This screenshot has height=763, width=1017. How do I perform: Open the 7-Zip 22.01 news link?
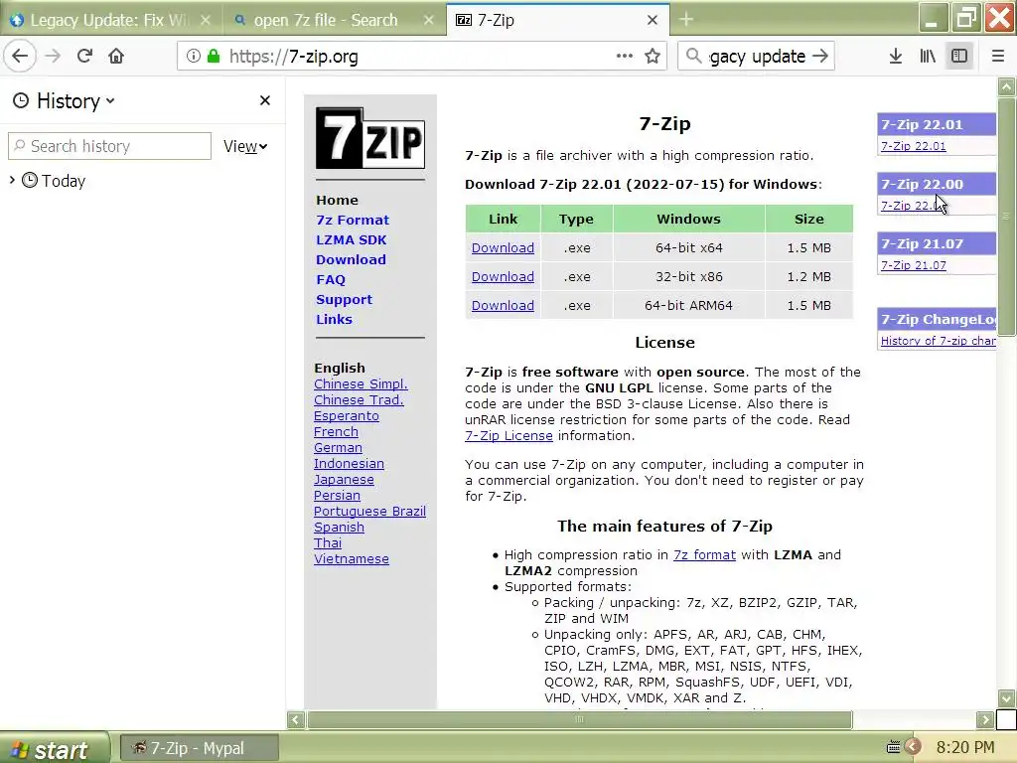click(914, 146)
